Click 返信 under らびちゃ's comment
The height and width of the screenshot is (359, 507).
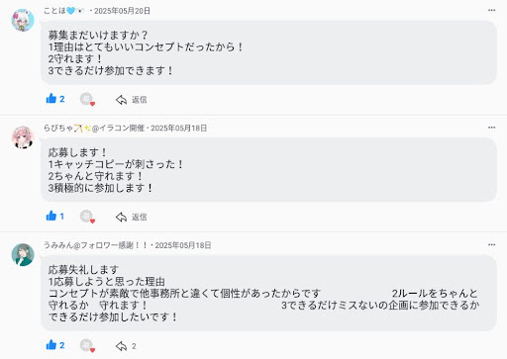point(140,217)
